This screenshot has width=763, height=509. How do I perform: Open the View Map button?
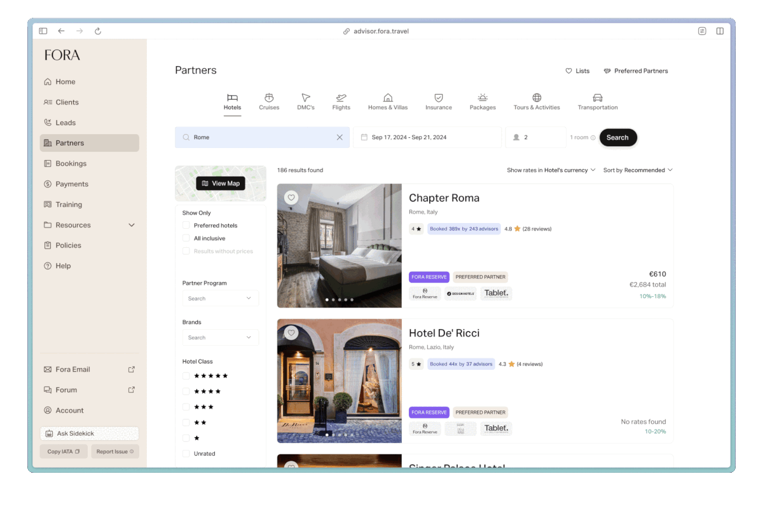click(221, 183)
